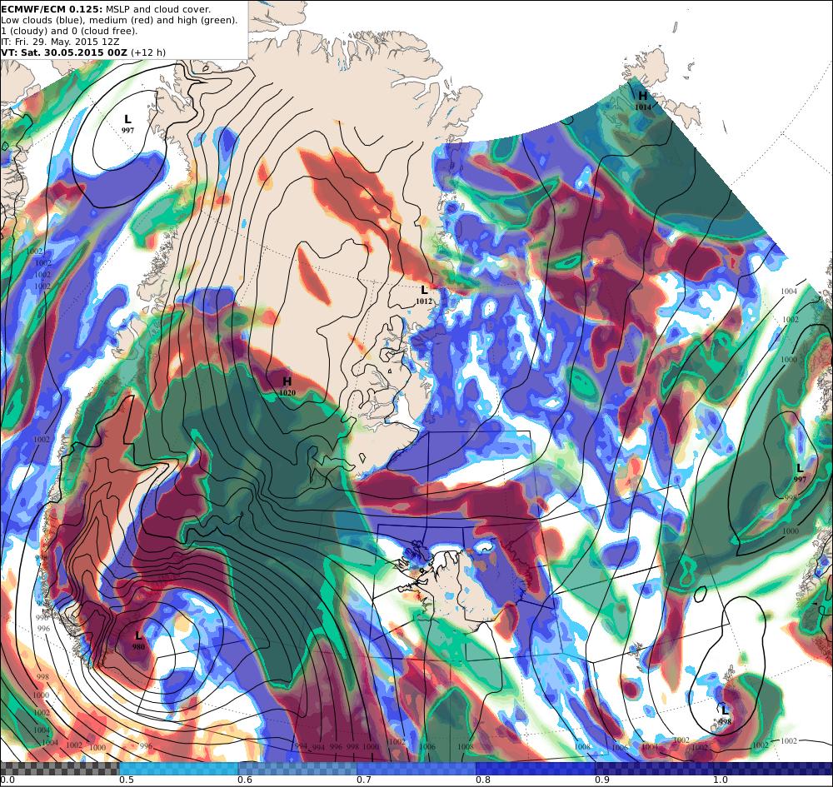This screenshot has height=787, width=833.
Task: Select the L 1012 low pressure marker
Action: [424, 294]
